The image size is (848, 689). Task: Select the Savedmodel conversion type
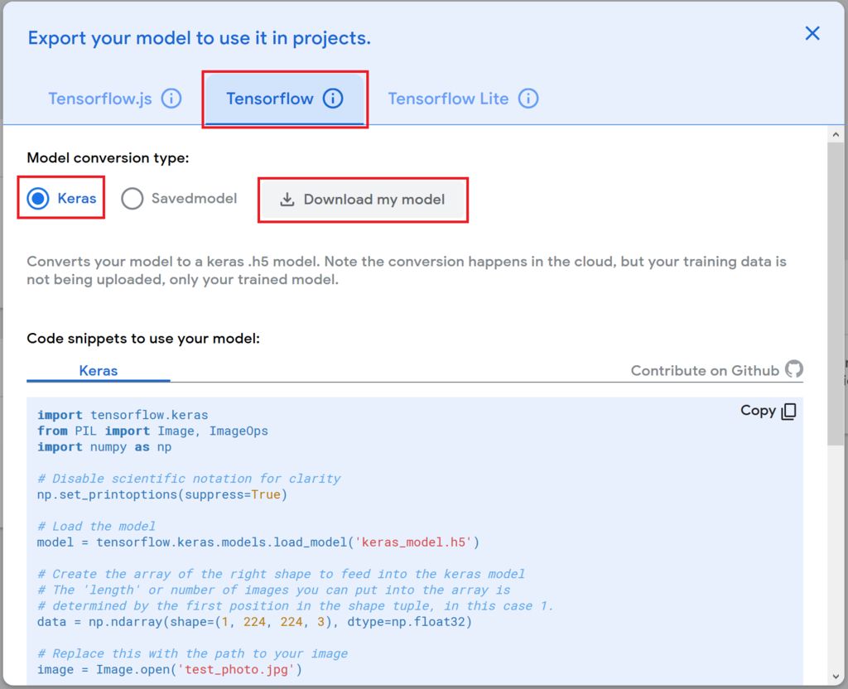131,199
